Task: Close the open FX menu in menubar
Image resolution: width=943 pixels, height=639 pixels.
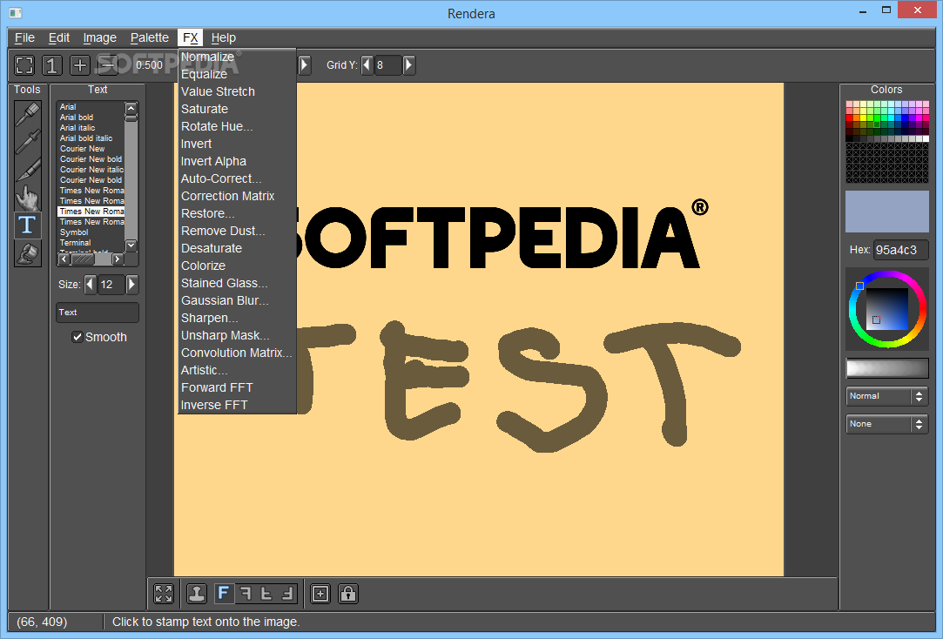Action: 191,38
